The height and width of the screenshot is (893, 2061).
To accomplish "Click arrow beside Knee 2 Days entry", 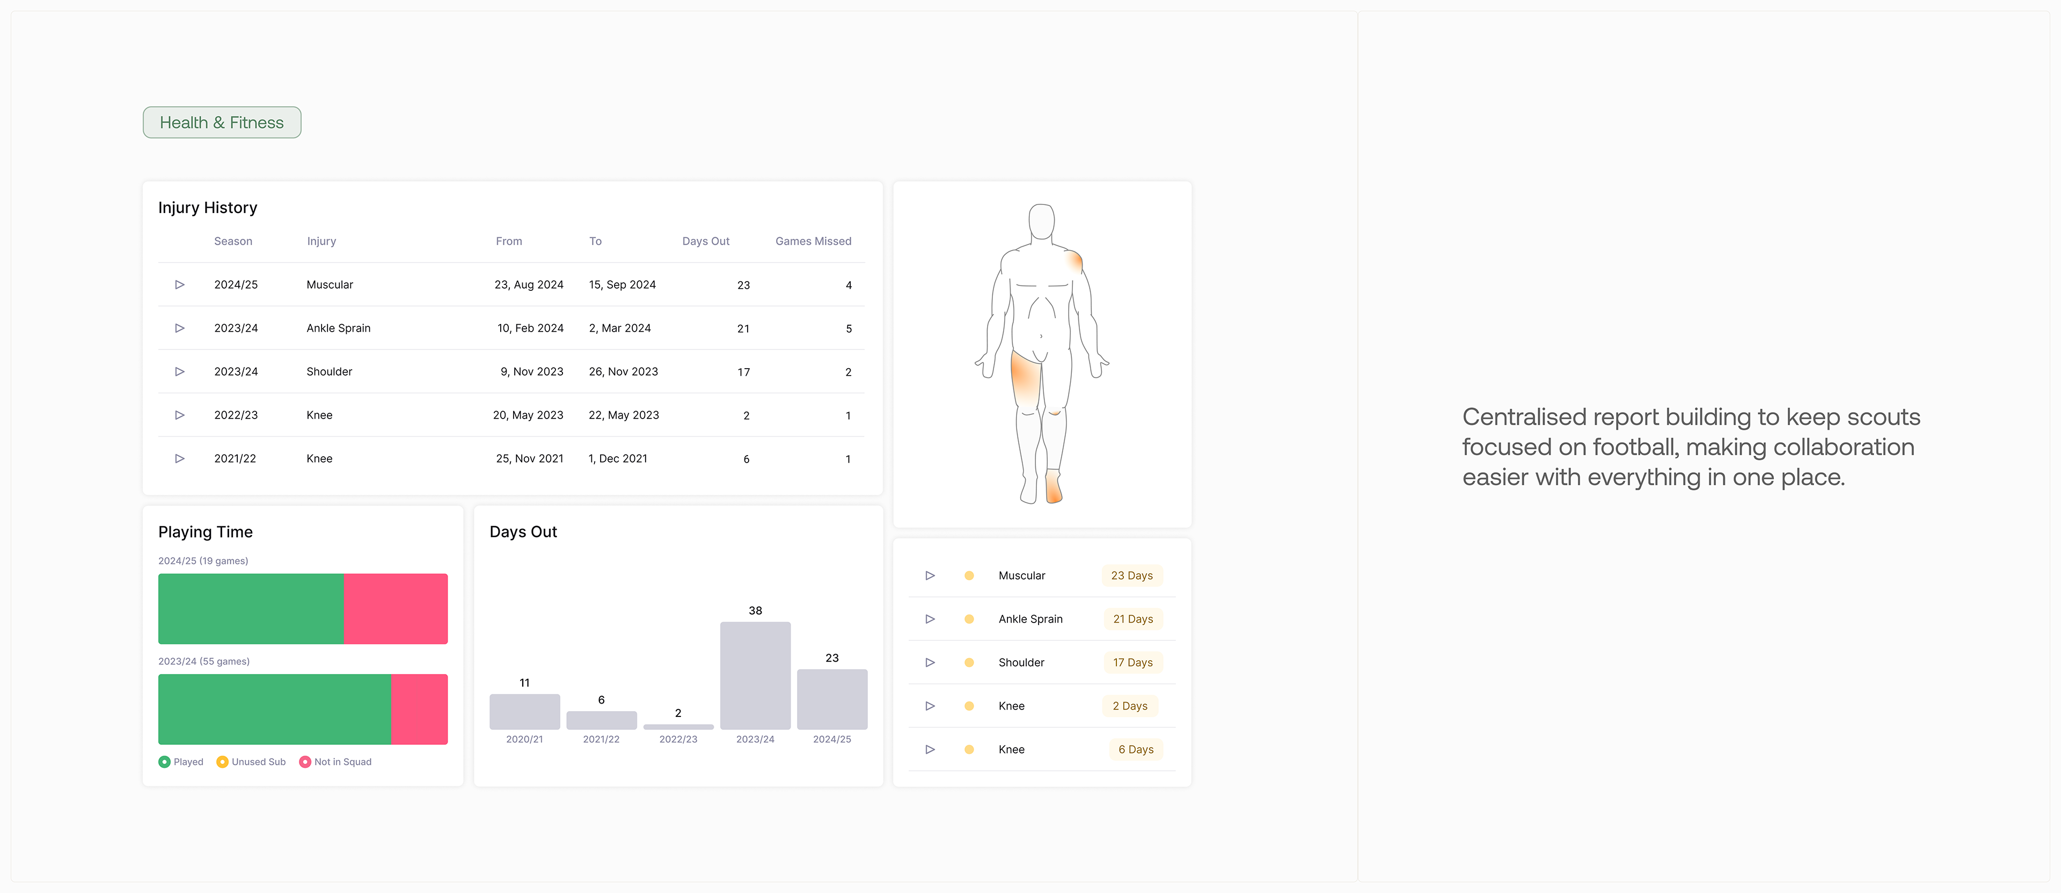I will 930,706.
